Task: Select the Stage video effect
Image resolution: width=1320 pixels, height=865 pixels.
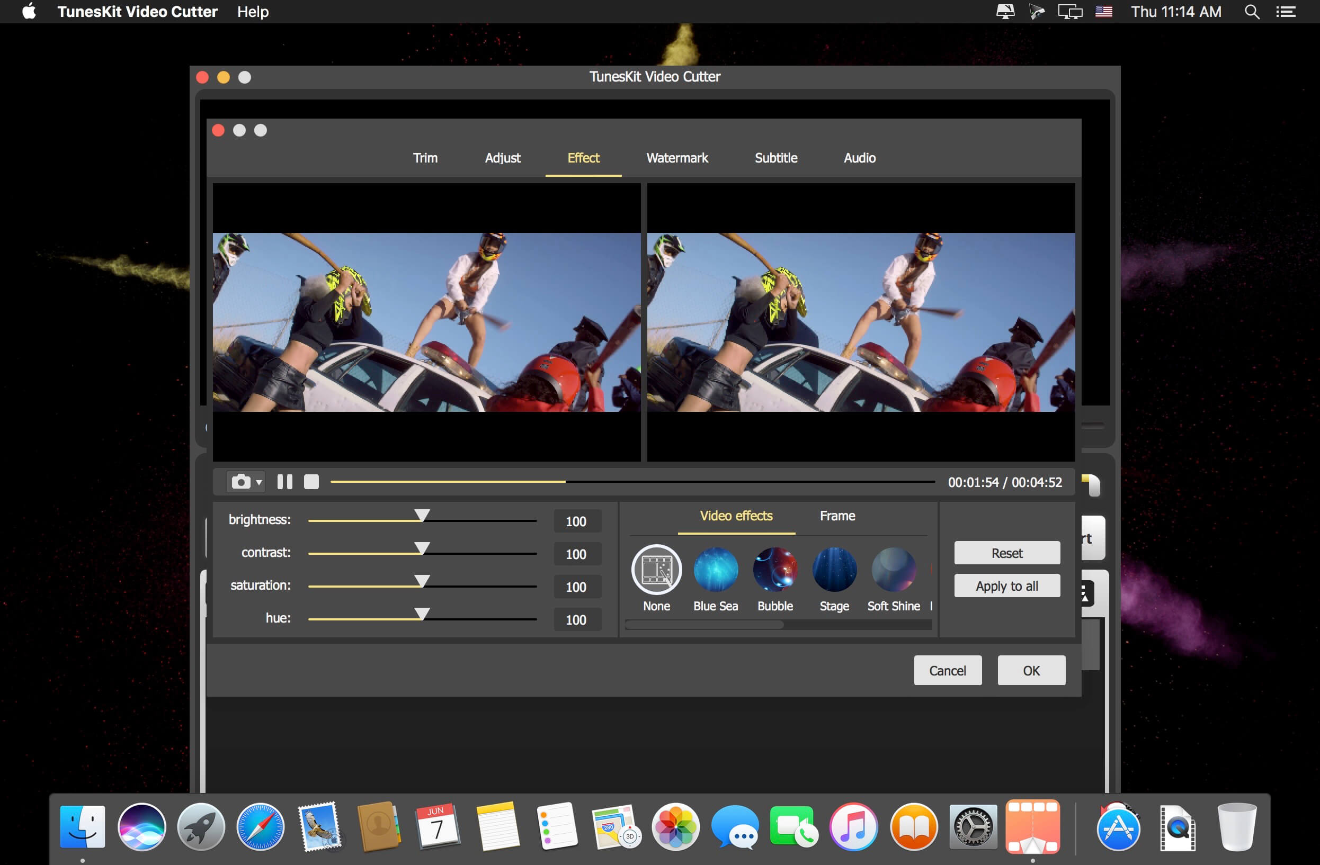Action: click(x=832, y=572)
